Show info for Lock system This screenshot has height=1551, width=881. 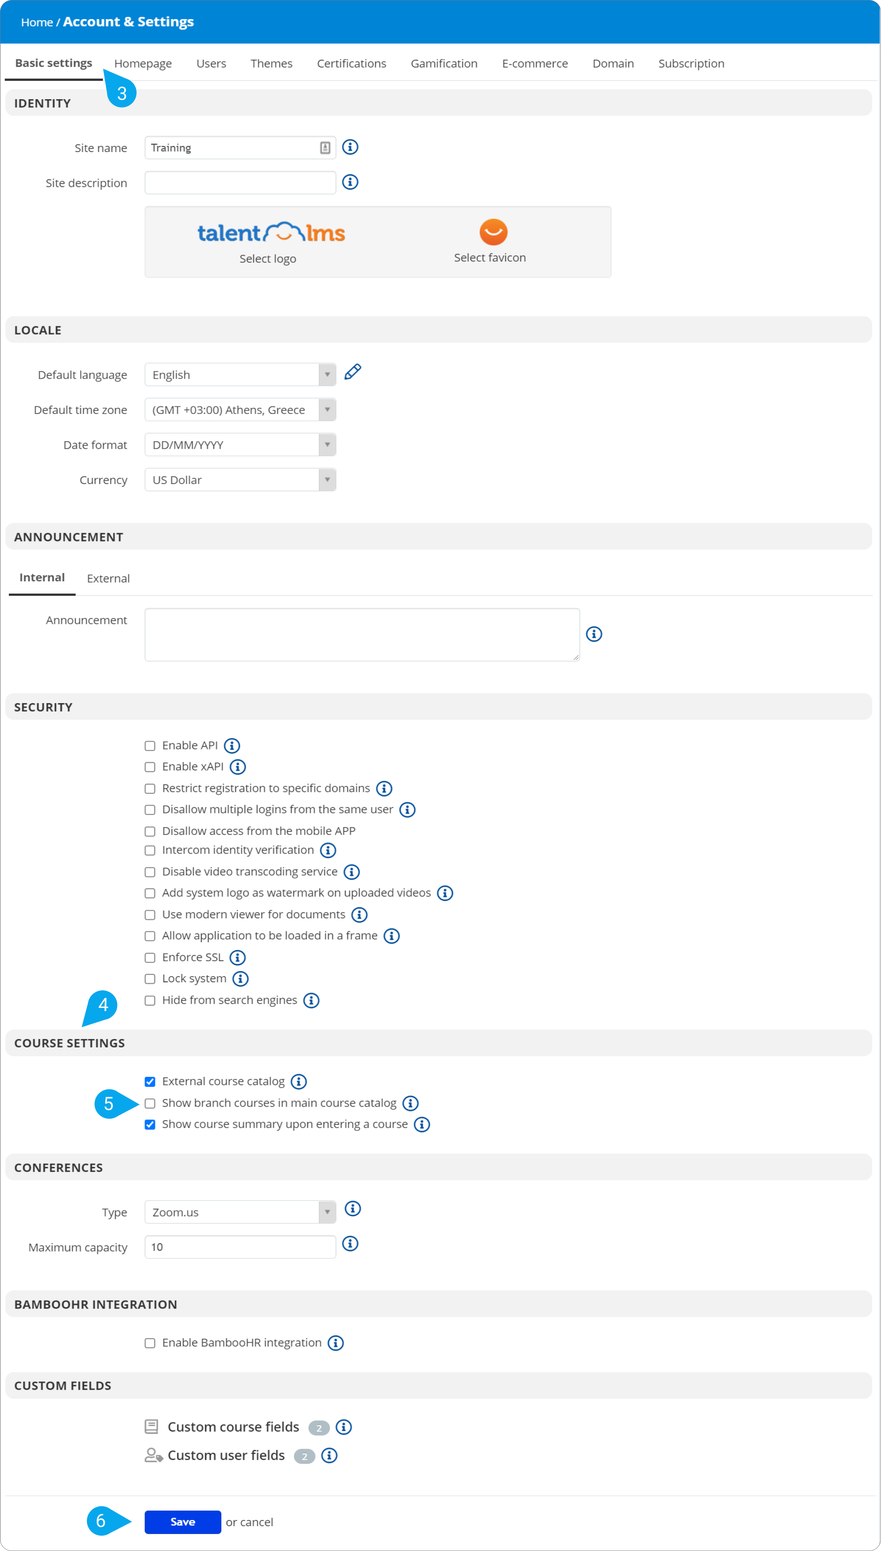coord(240,978)
